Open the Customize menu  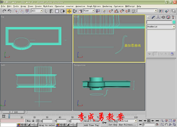[x=119, y=6]
